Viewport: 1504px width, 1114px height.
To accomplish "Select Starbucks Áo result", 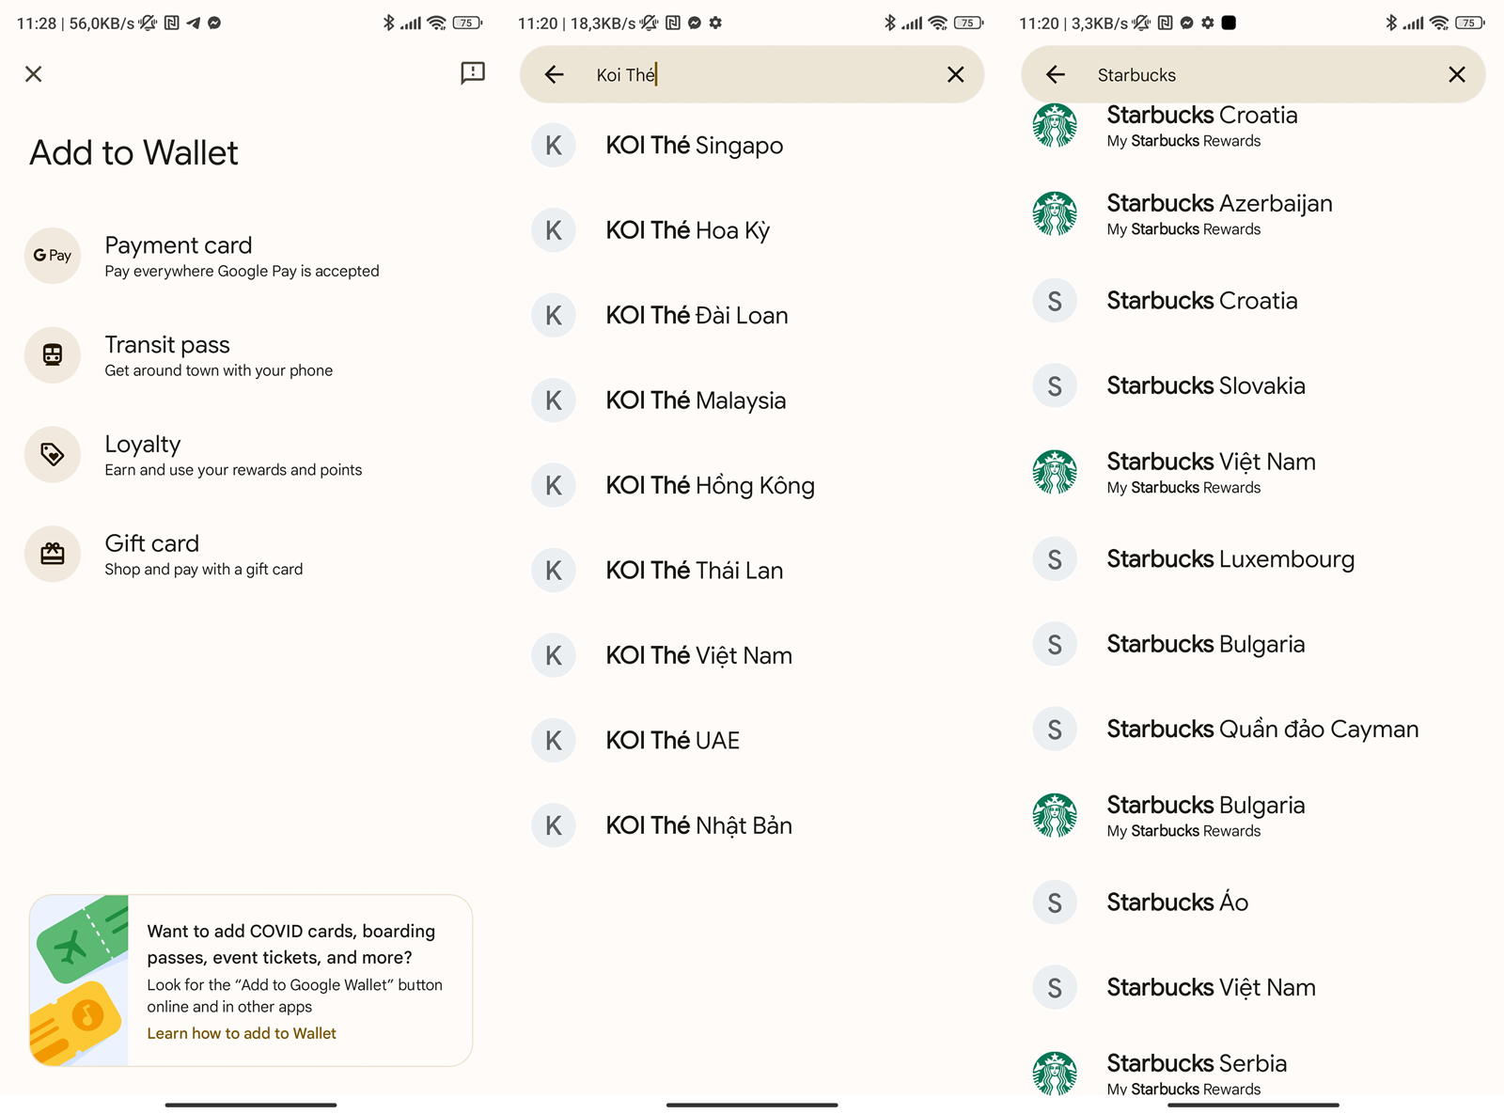I will [1253, 902].
